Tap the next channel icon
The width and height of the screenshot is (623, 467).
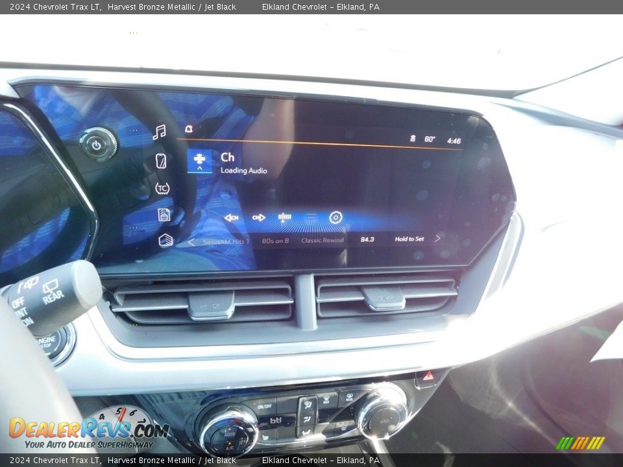[259, 218]
